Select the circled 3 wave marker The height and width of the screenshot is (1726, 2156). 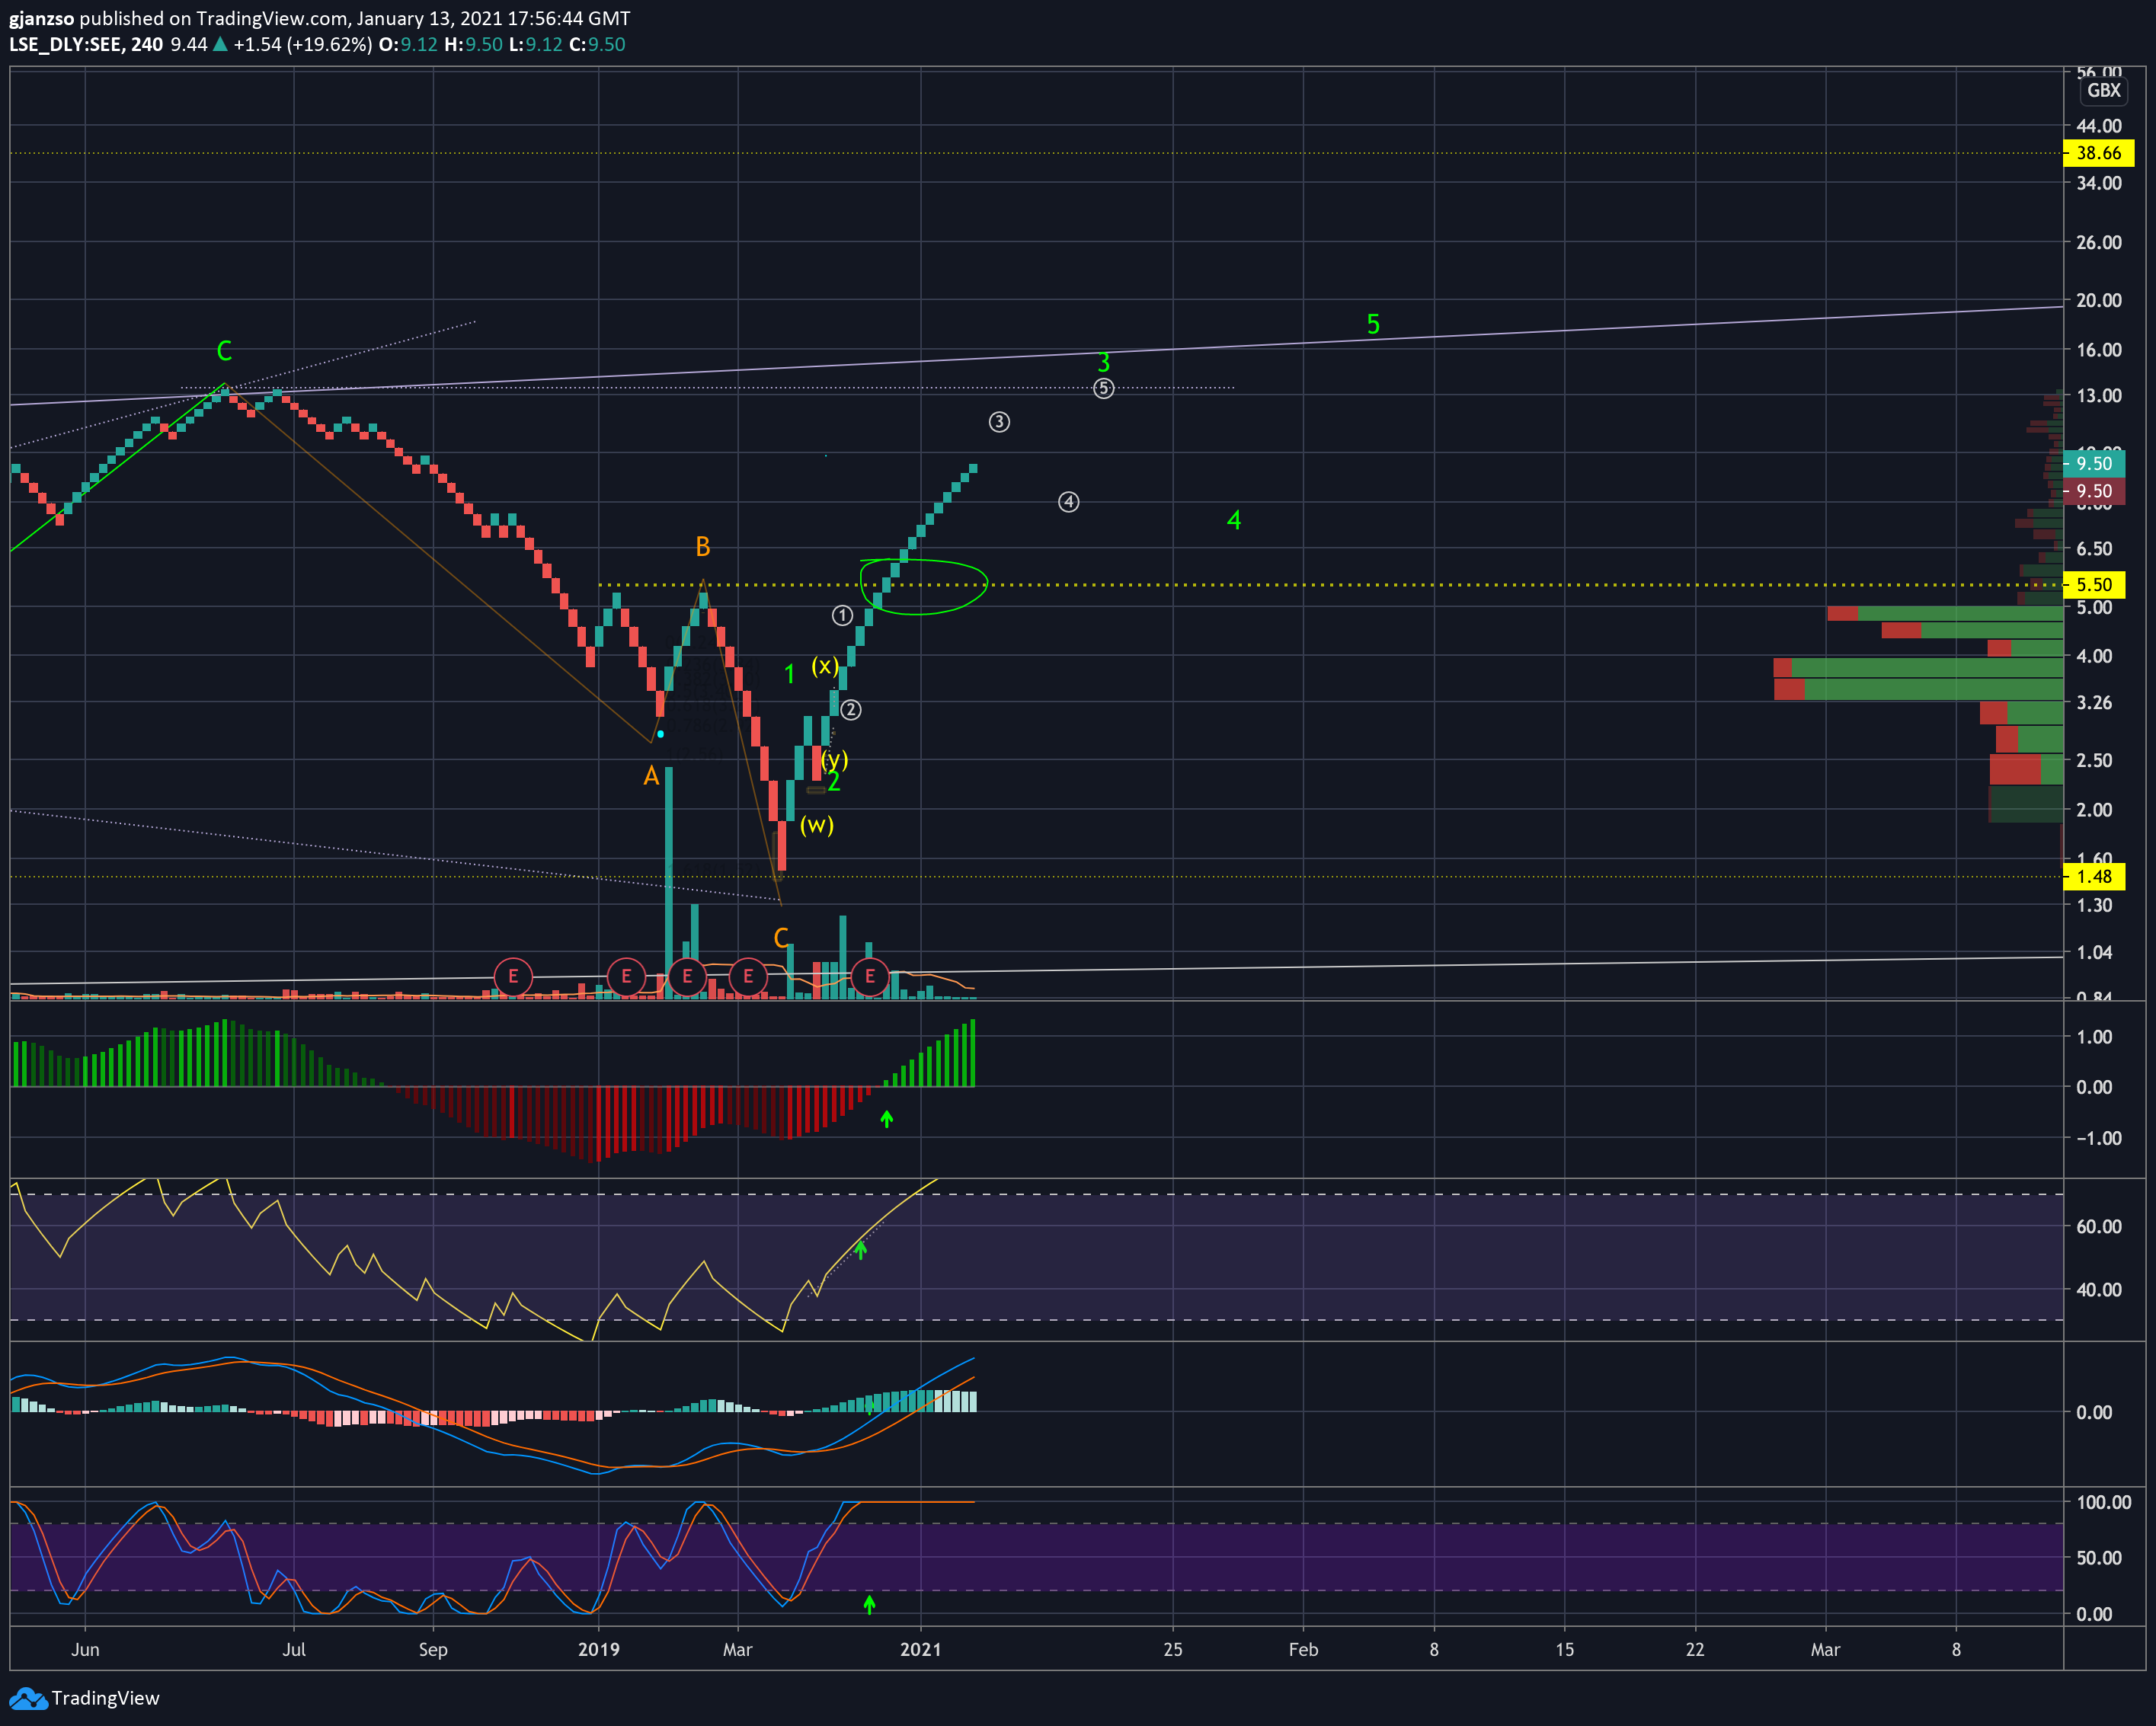999,422
